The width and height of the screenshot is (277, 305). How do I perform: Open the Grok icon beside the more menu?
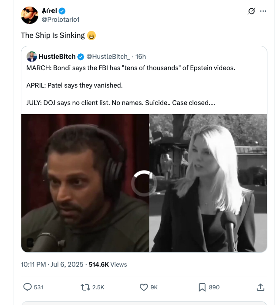[251, 11]
